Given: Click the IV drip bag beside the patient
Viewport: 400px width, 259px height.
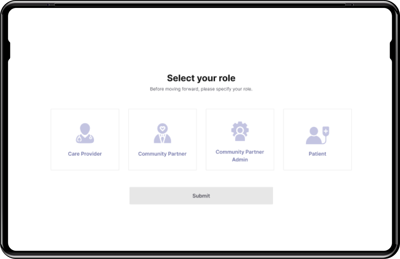Looking at the screenshot, I should click(326, 131).
